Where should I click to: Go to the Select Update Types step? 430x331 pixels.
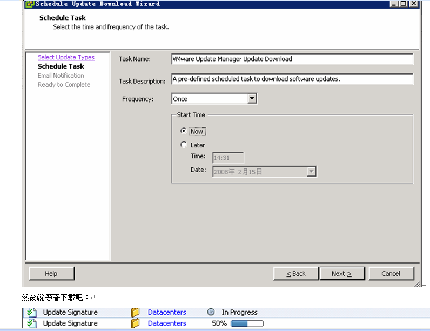tap(66, 57)
